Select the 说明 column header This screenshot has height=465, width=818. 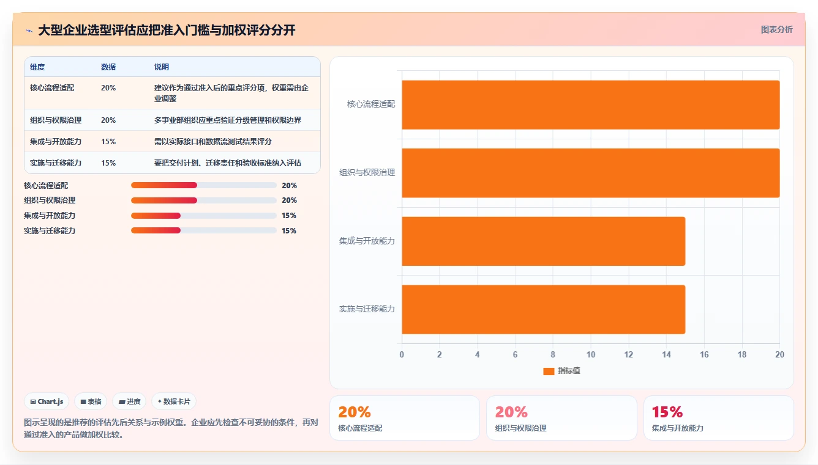pyautogui.click(x=162, y=67)
